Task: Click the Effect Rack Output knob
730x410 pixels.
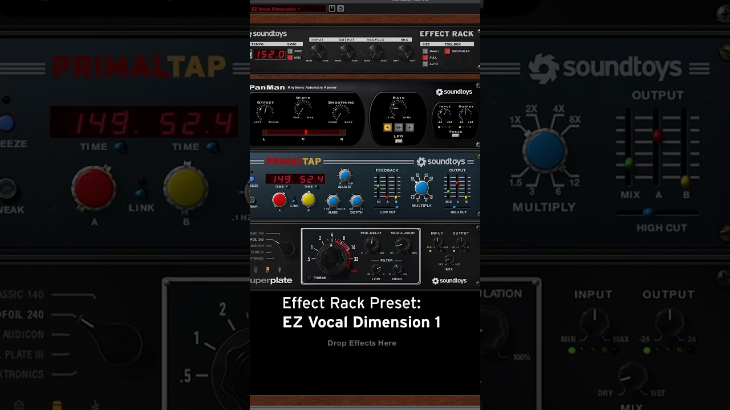Action: click(346, 51)
